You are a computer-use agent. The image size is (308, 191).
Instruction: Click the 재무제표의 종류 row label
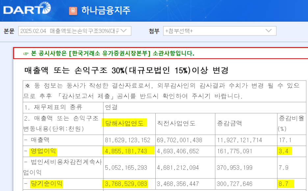coord(53,107)
